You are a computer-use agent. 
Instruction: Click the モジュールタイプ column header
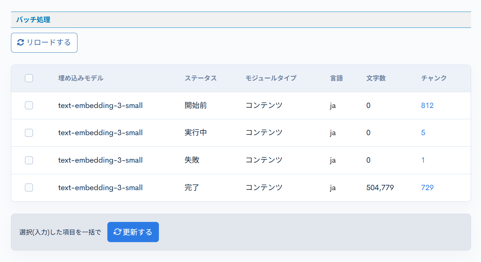(271, 78)
